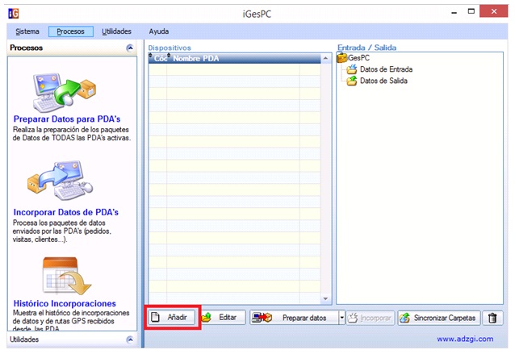Click the Datos de Salida folder icon
The image size is (515, 354).
pyautogui.click(x=351, y=81)
